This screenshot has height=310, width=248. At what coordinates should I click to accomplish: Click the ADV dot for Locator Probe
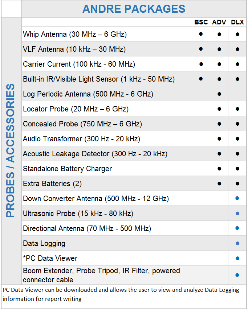click(219, 109)
